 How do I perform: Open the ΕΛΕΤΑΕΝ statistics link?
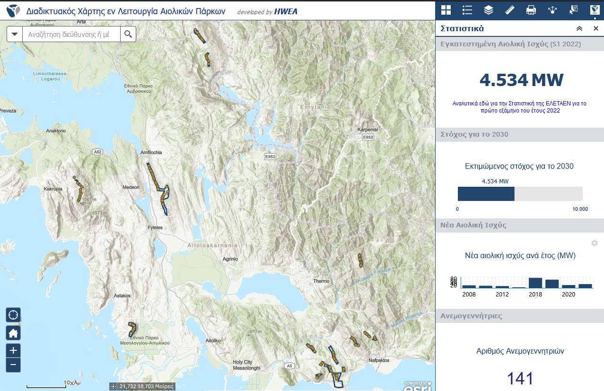[519, 107]
